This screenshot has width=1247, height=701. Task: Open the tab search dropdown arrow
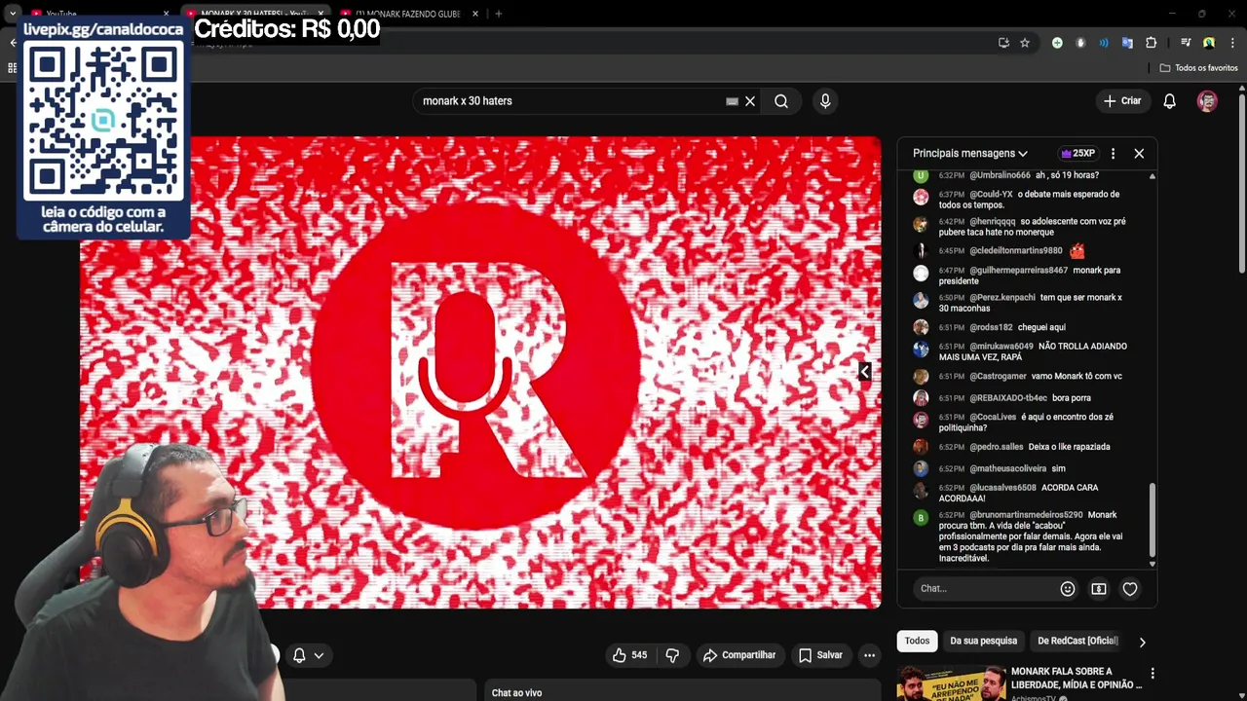[x=12, y=14]
